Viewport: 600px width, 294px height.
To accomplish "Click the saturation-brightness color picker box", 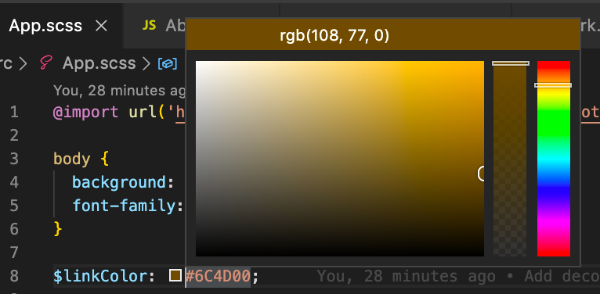I will coord(340,159).
